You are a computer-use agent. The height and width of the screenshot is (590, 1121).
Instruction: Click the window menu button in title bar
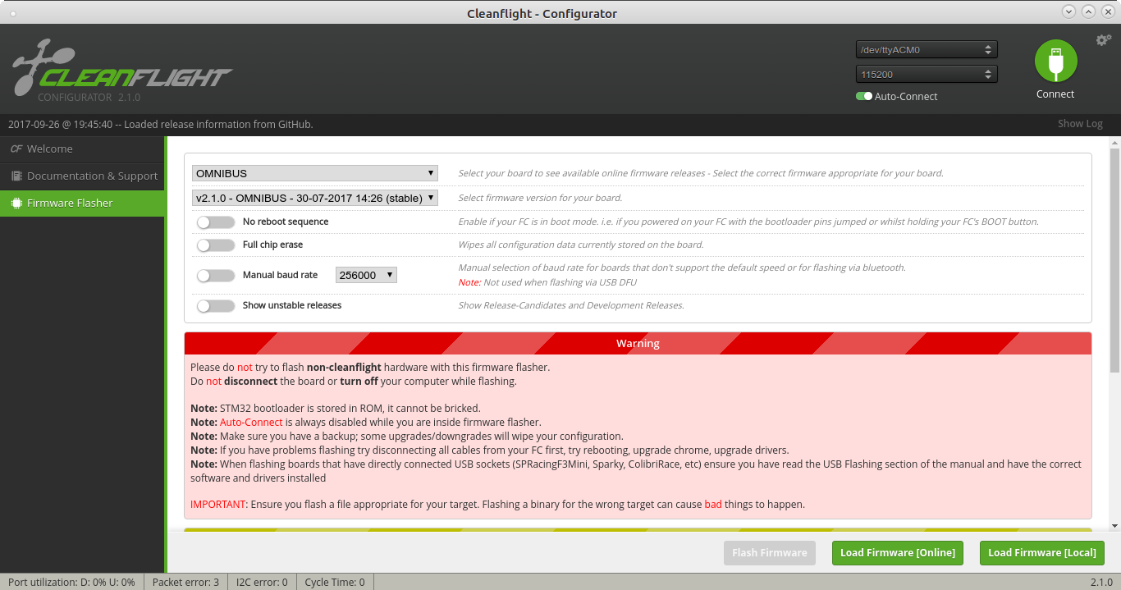(x=12, y=12)
